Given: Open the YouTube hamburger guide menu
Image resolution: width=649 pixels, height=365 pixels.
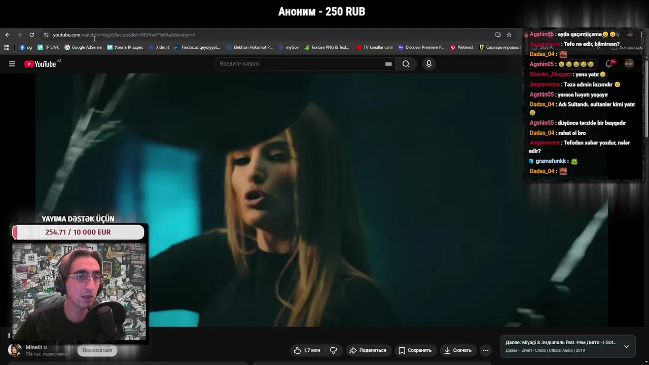Looking at the screenshot, I should [12, 64].
